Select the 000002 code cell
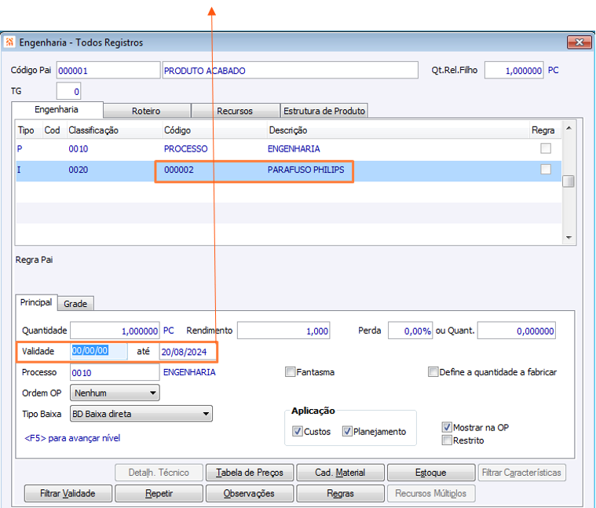 [x=179, y=170]
